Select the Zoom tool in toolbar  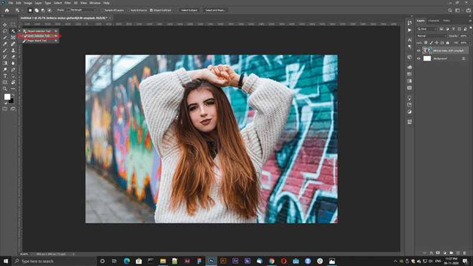pos(5,88)
